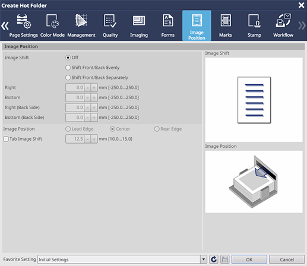Open the Workflow settings icon
Image resolution: width=307 pixels, height=266 pixels.
point(283,26)
